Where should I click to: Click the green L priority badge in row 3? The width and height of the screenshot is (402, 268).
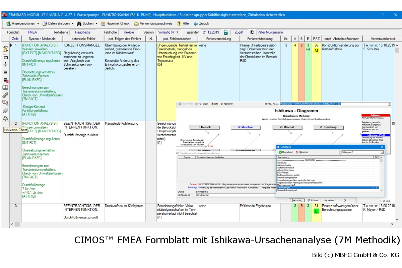coord(316,211)
